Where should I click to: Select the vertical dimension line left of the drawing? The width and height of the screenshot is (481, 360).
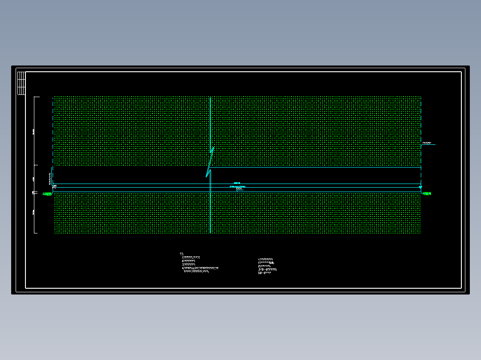point(35,165)
